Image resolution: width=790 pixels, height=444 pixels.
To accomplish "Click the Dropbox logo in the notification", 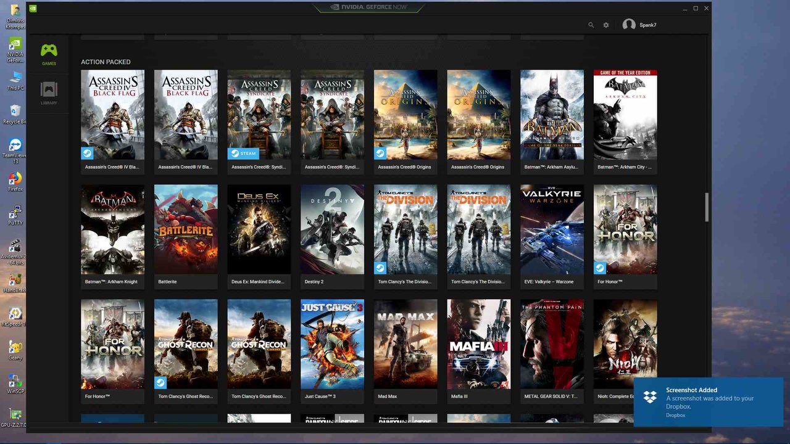I will tap(650, 397).
